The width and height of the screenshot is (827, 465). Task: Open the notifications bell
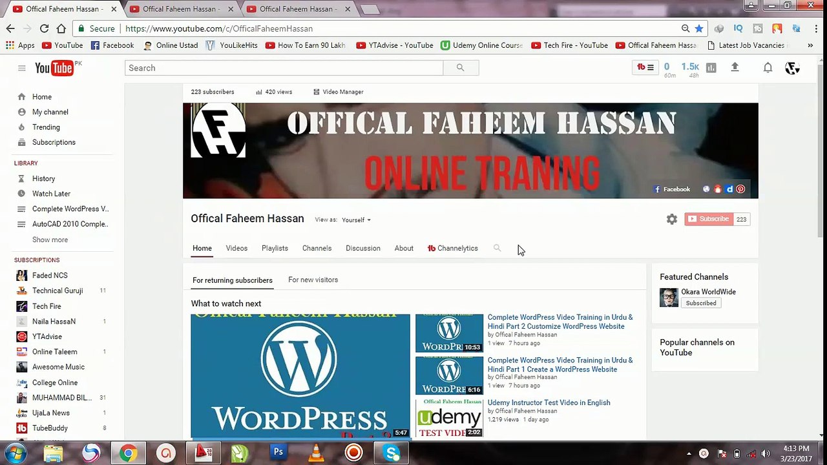(768, 68)
